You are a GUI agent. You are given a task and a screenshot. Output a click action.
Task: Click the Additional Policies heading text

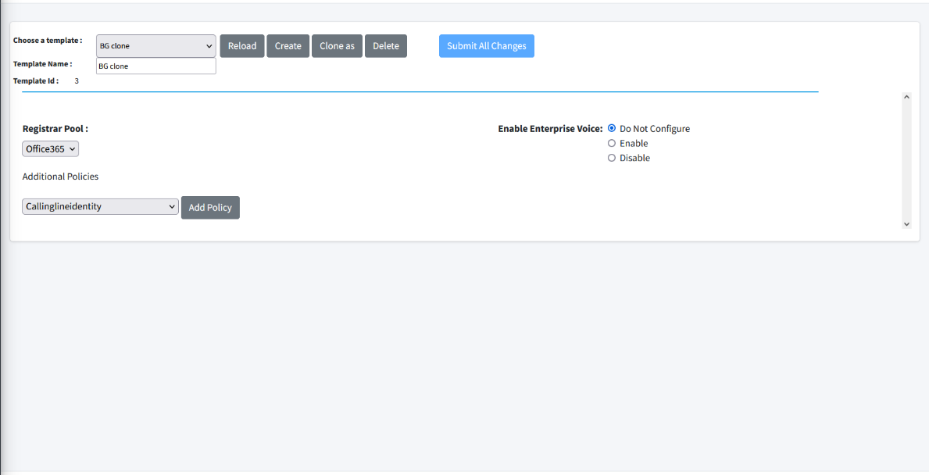click(x=60, y=177)
